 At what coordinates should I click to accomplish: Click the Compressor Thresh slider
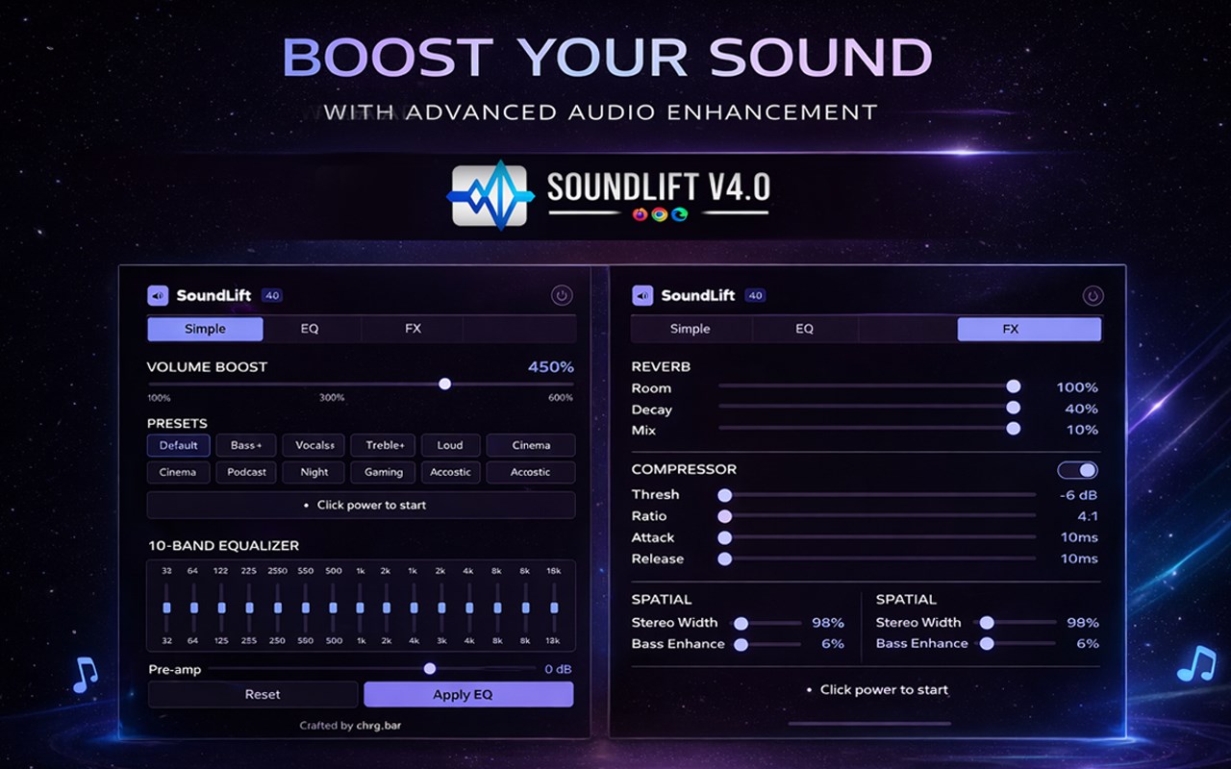pos(877,495)
